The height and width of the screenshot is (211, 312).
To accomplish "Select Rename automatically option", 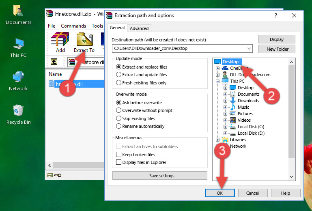I will pyautogui.click(x=118, y=126).
